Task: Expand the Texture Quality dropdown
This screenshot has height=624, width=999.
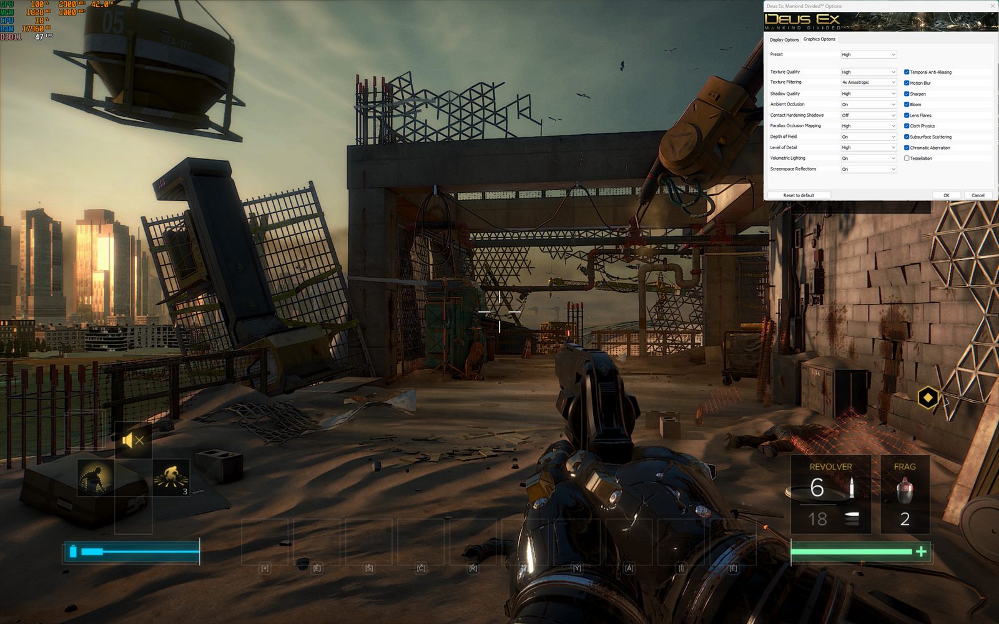Action: point(869,72)
